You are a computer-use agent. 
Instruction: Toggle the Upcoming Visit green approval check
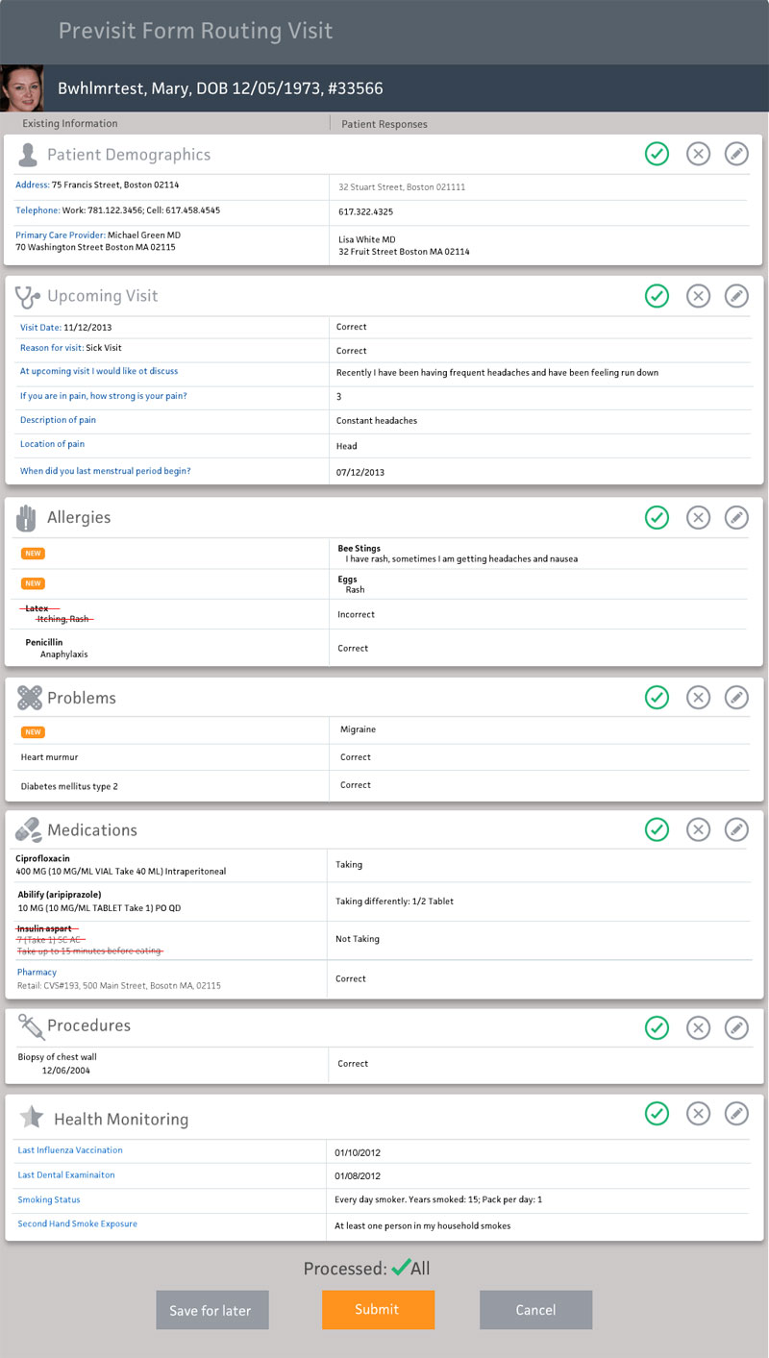click(657, 296)
